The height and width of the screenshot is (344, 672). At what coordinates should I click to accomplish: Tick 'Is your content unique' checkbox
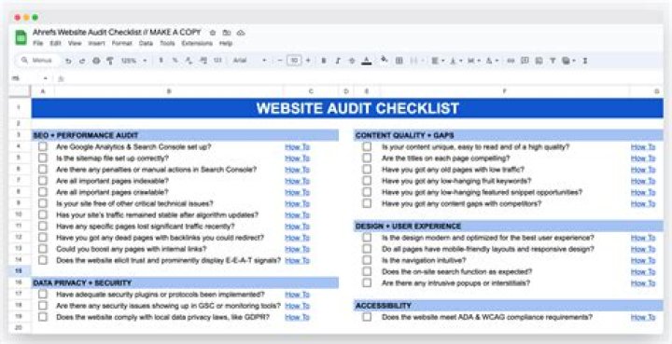click(x=367, y=146)
